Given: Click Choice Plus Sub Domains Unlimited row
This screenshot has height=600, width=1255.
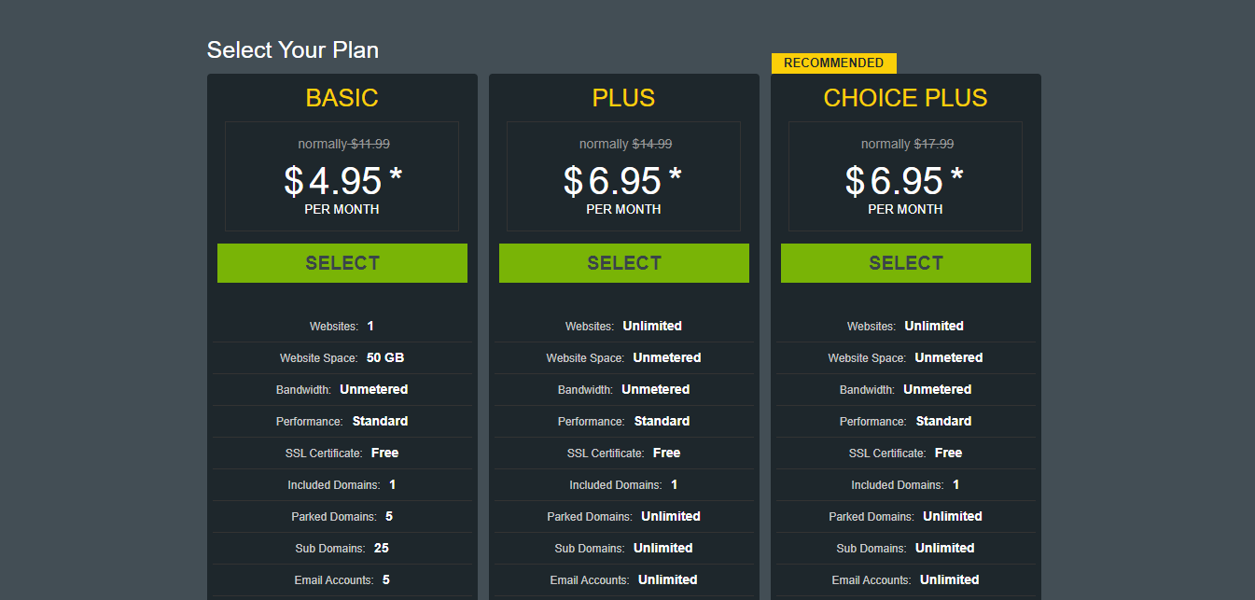Looking at the screenshot, I should pos(906,548).
